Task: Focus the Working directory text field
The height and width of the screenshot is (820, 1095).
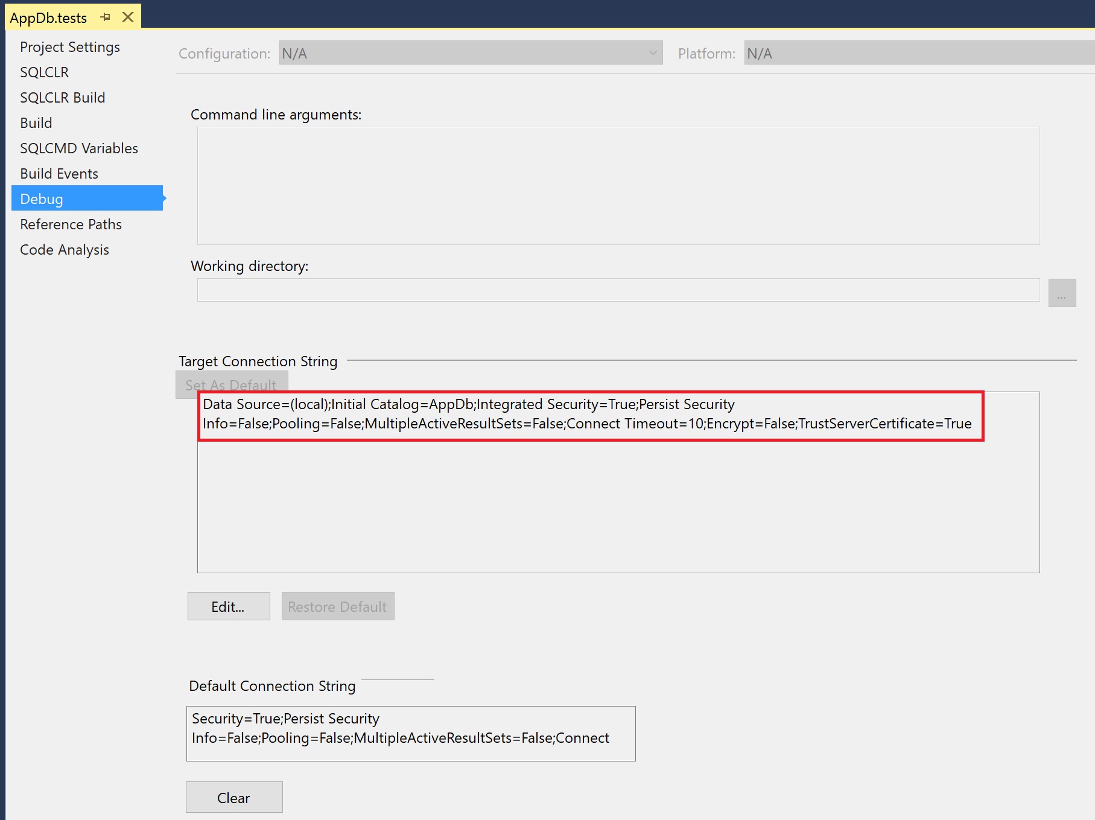Action: point(618,290)
